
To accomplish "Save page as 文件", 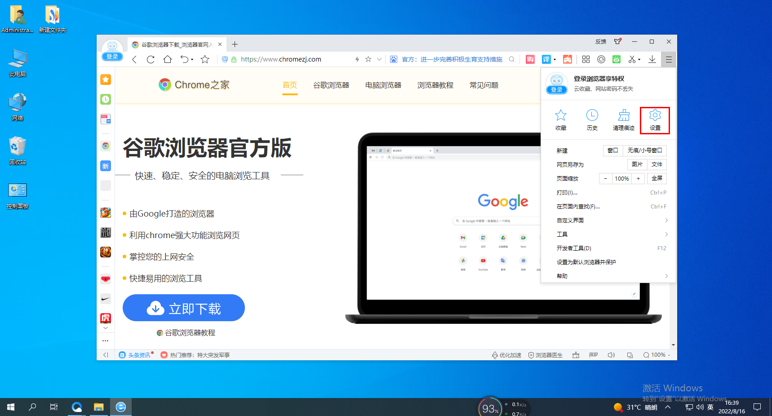I will point(657,164).
